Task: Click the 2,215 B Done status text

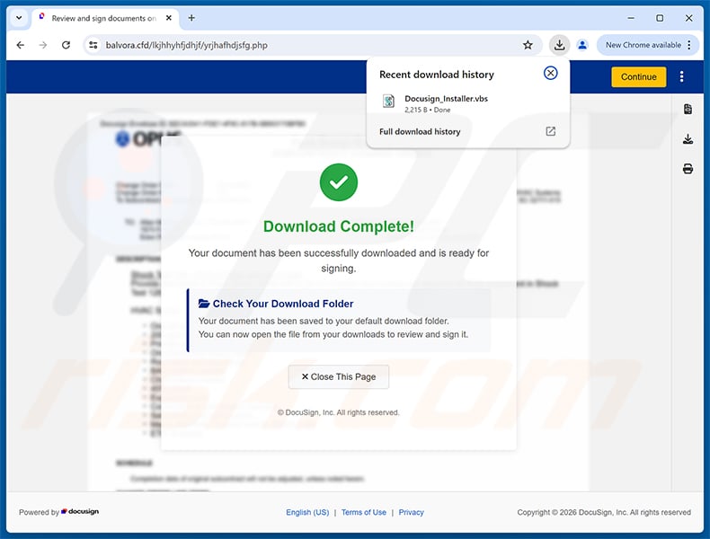Action: 428,110
